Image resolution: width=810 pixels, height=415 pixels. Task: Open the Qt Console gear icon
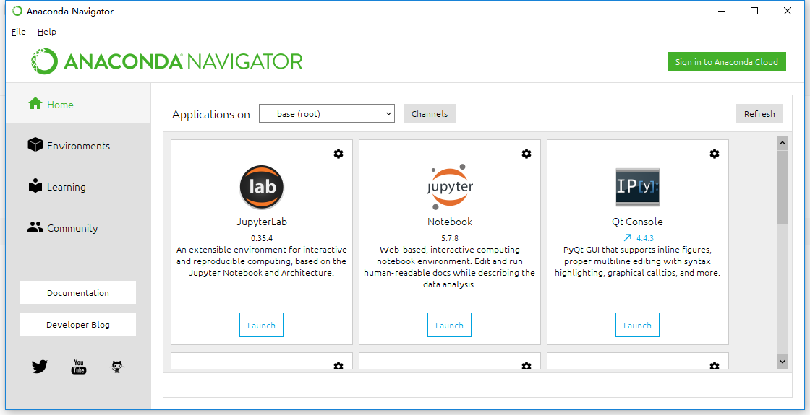[x=715, y=154]
